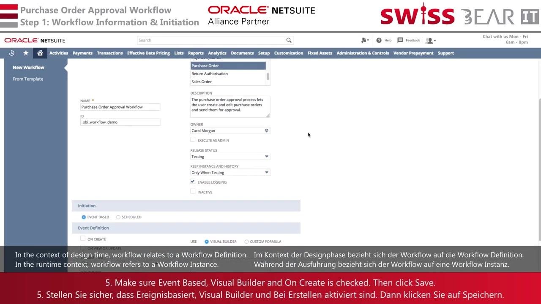
Task: Open the Analytics menu
Action: [217, 53]
